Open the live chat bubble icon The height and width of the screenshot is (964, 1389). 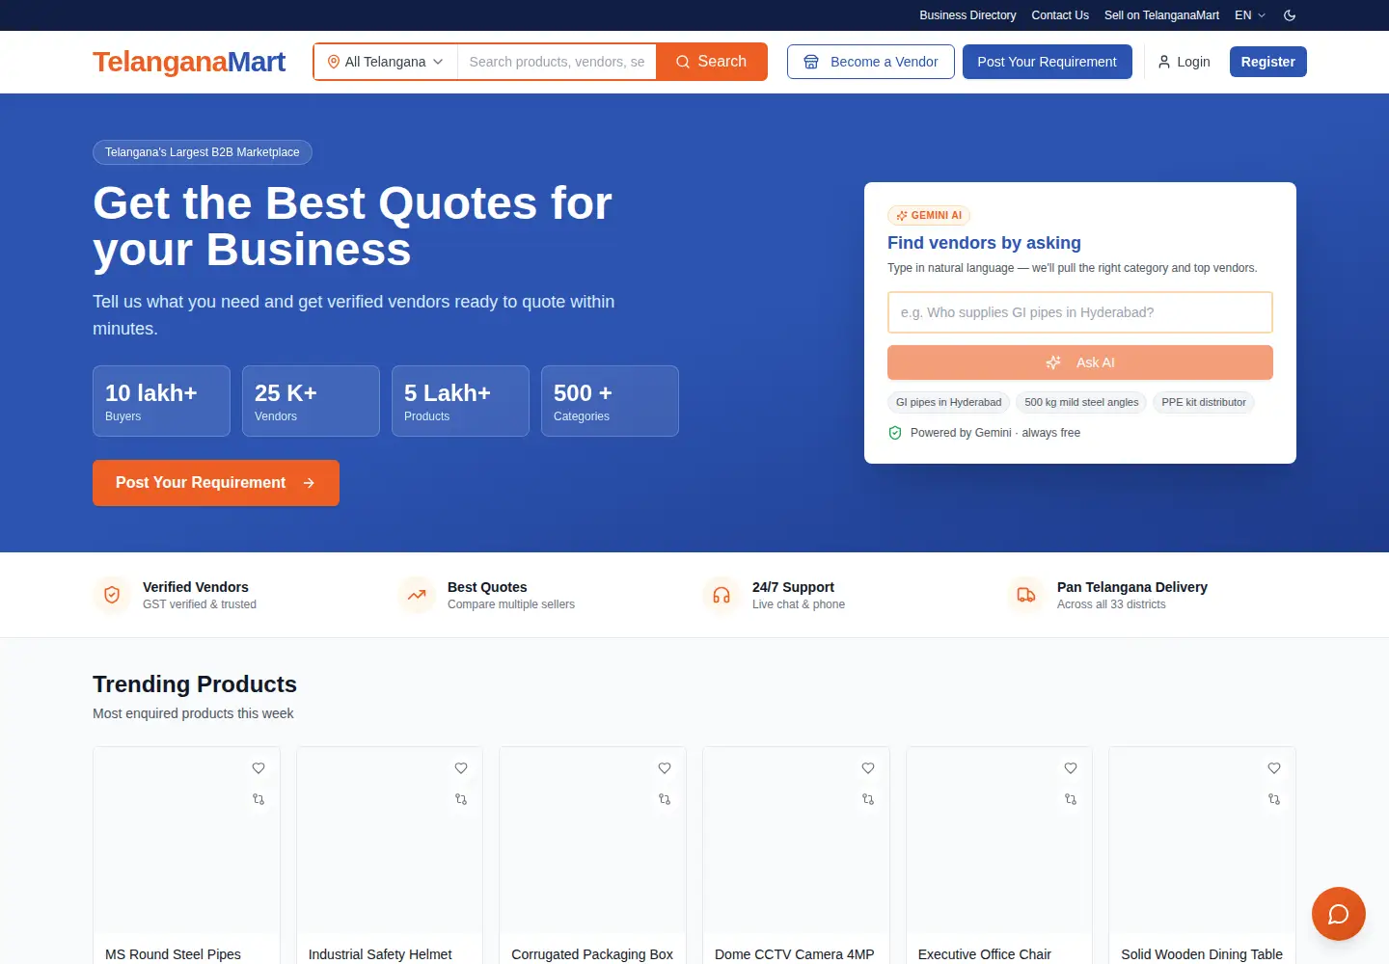tap(1339, 914)
